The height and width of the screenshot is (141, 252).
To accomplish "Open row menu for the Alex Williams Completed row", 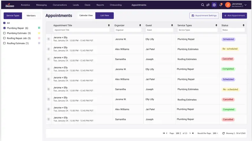I will 48,109.
